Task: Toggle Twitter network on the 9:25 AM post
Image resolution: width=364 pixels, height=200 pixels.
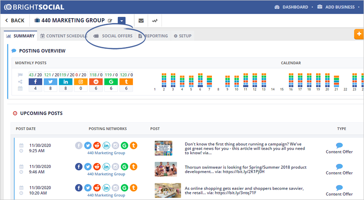Action: click(x=88, y=145)
